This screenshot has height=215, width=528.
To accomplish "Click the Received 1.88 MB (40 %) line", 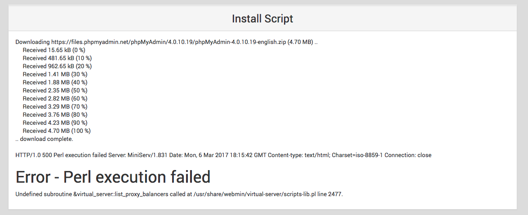I will click(55, 83).
